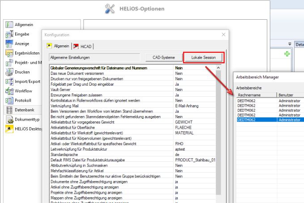Select the Drucken printer icon
The height and width of the screenshot is (203, 304).
pos(9,72)
